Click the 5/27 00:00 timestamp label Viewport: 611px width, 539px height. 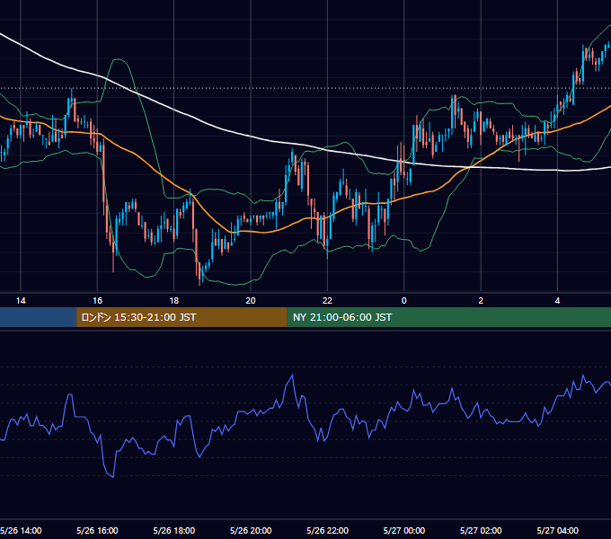[404, 530]
